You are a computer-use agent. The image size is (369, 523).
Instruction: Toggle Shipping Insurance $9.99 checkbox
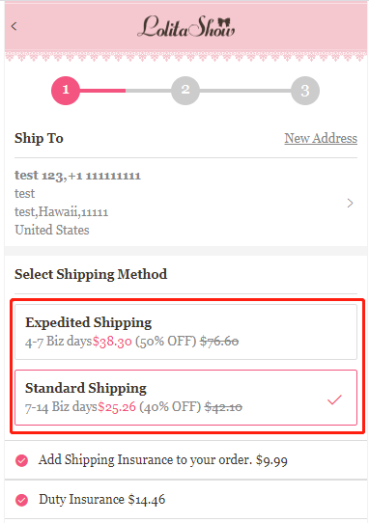(x=21, y=460)
